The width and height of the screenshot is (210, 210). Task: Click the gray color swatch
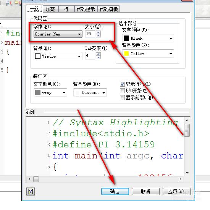coord(38,92)
